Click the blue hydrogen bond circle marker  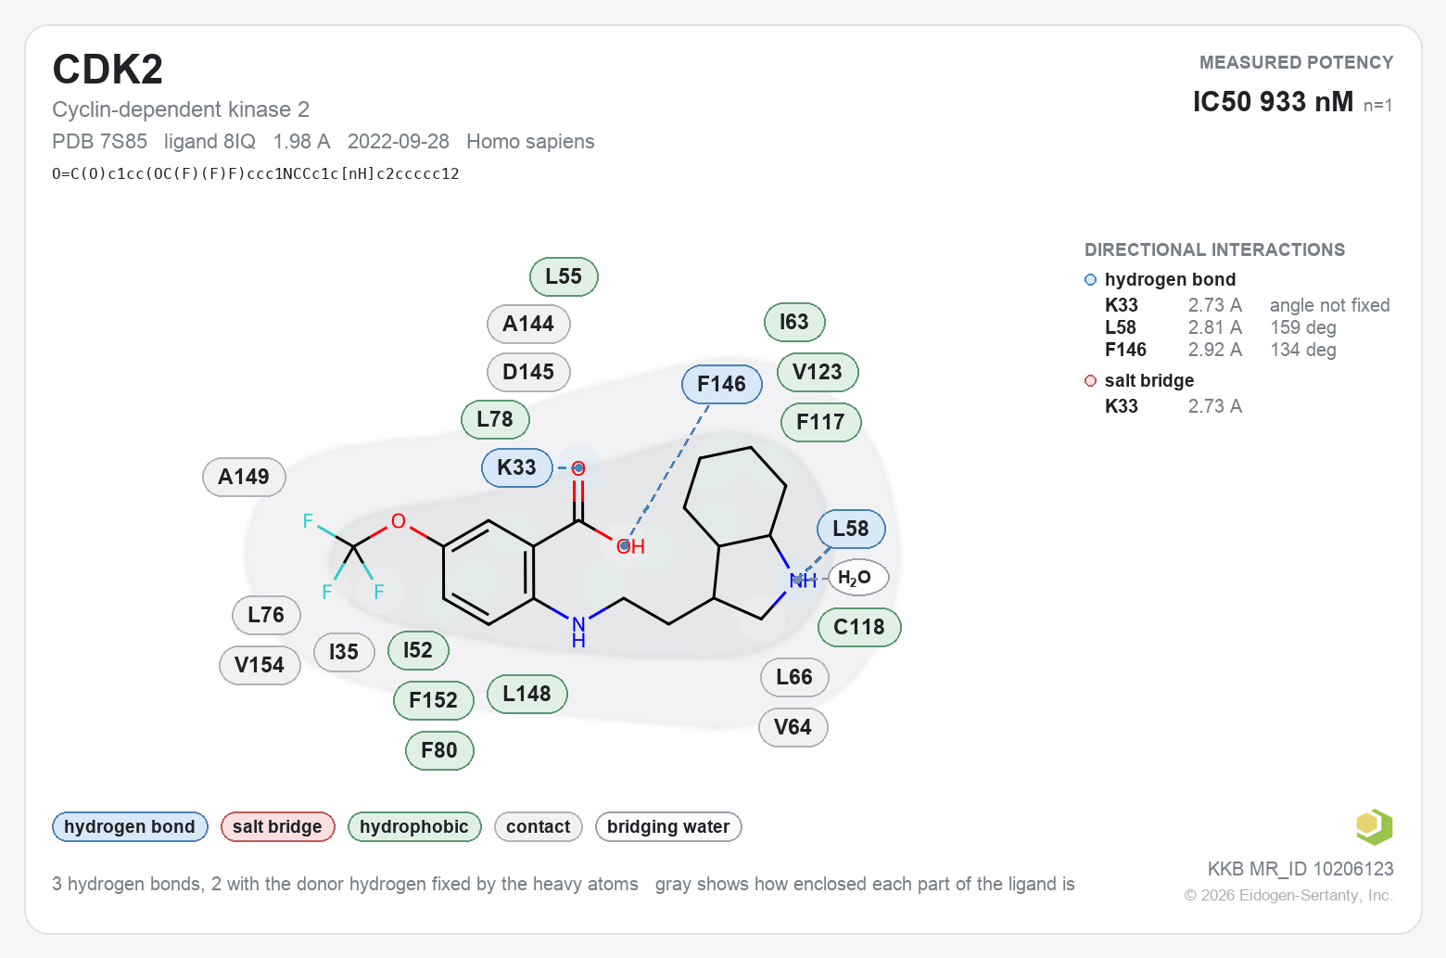[x=1091, y=279]
